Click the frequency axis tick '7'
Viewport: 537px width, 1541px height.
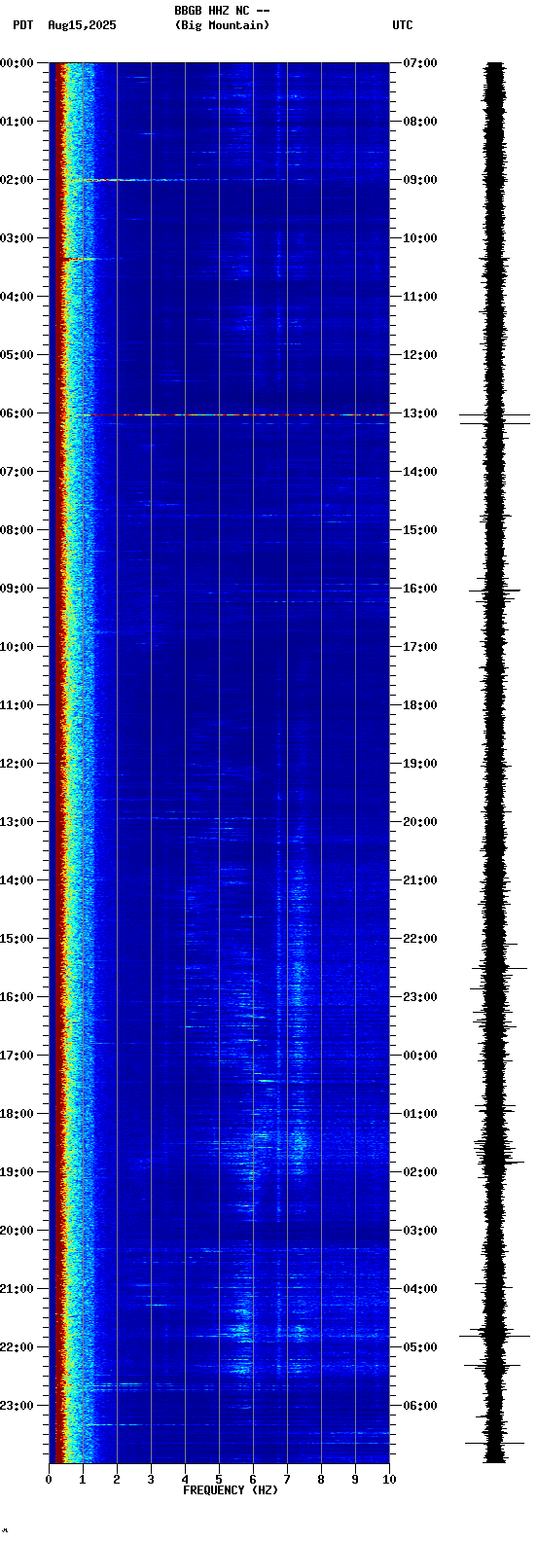click(x=287, y=1480)
